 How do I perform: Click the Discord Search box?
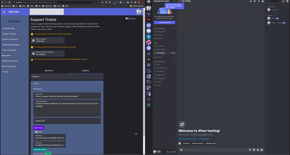click(x=273, y=1)
